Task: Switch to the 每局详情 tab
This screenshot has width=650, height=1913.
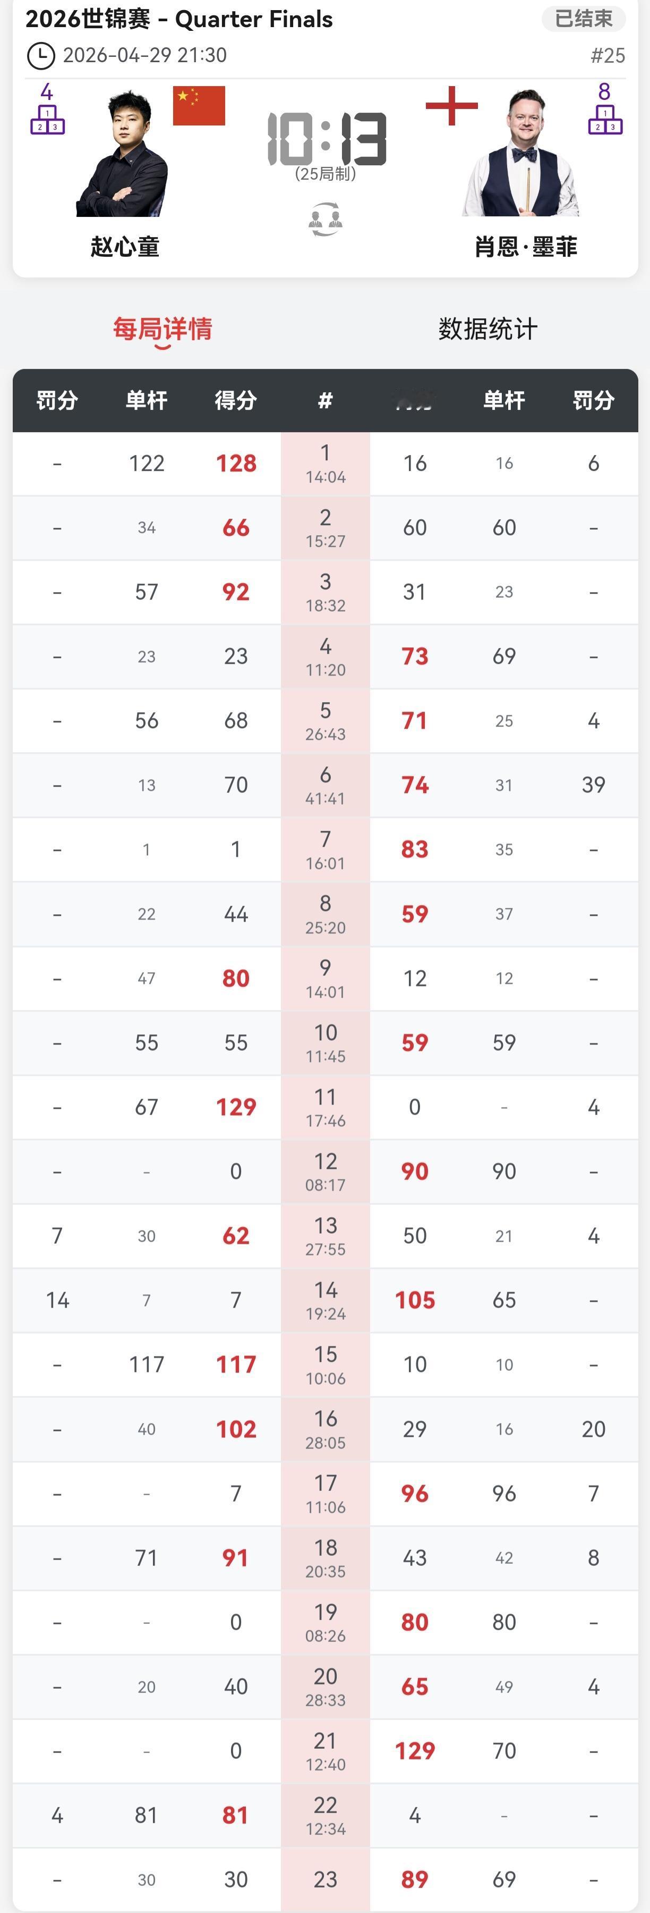Action: tap(162, 329)
